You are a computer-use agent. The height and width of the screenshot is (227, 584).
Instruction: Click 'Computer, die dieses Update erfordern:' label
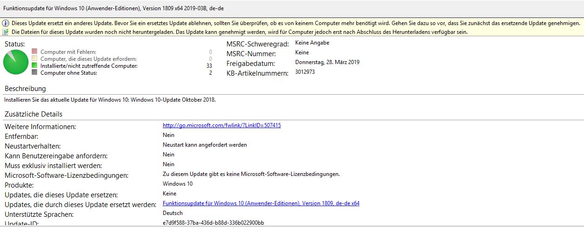pyautogui.click(x=88, y=59)
